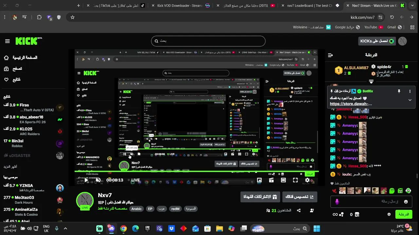Open chat settings gear
Image resolution: width=419 pixels, height=235 pixels.
pos(389,214)
